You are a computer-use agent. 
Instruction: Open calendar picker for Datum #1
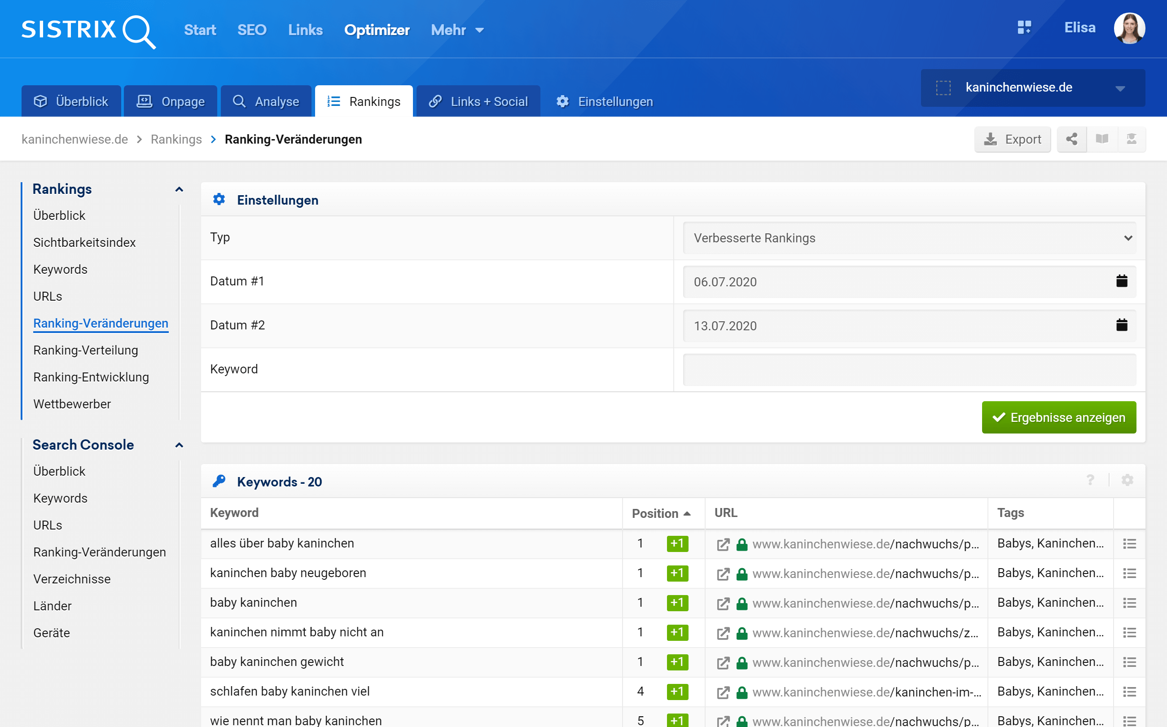tap(1121, 281)
